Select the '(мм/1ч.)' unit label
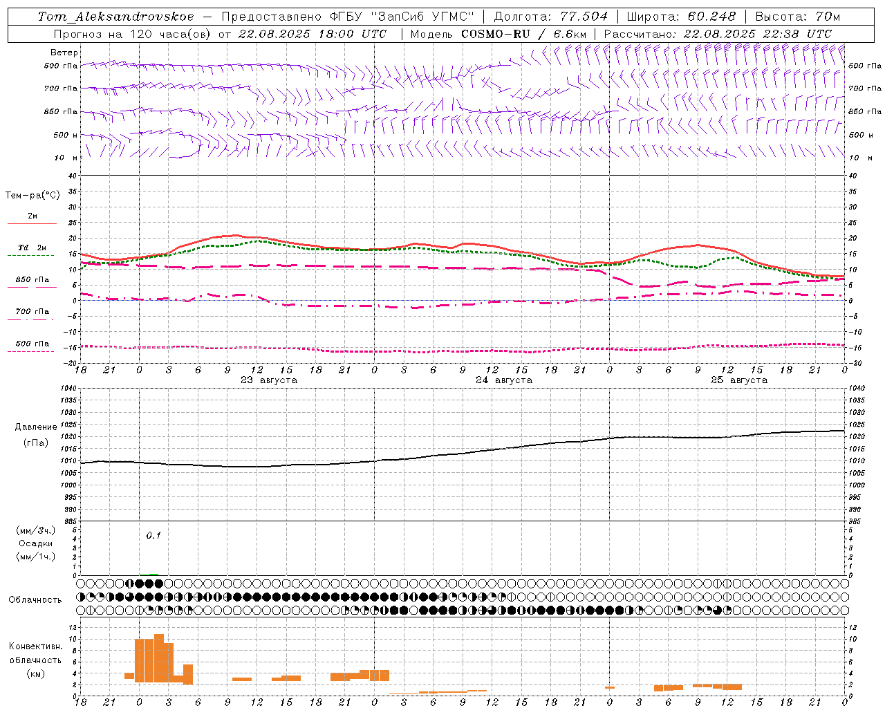Viewport: 885px width, 708px height. coord(36,557)
